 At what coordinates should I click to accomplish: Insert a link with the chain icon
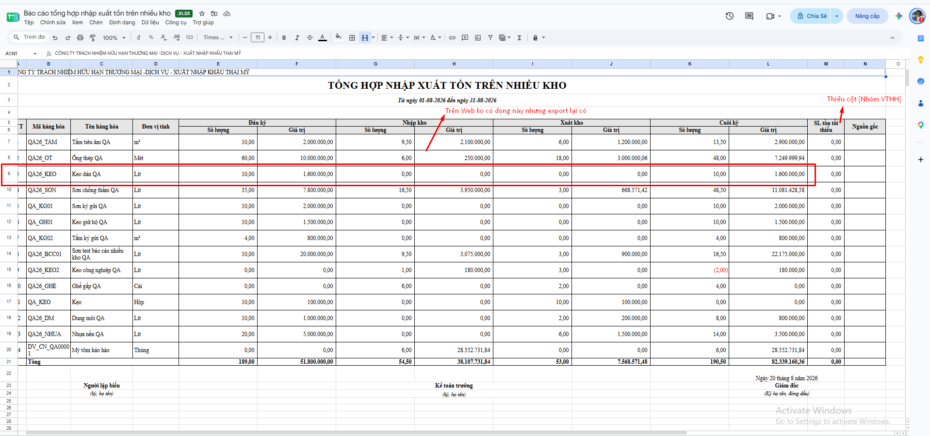452,37
